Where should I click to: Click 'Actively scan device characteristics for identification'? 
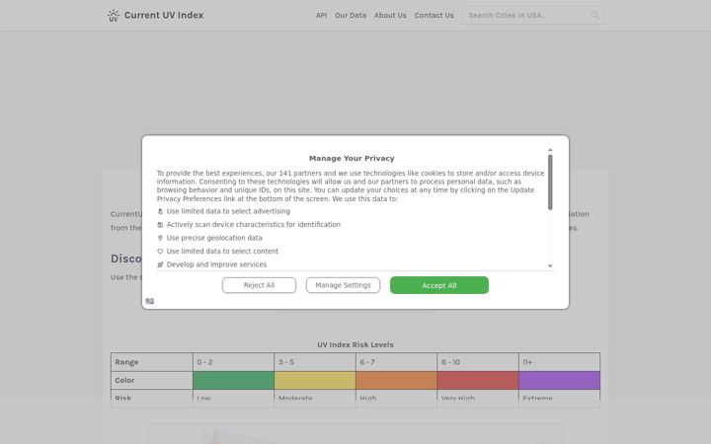pyautogui.click(x=254, y=225)
